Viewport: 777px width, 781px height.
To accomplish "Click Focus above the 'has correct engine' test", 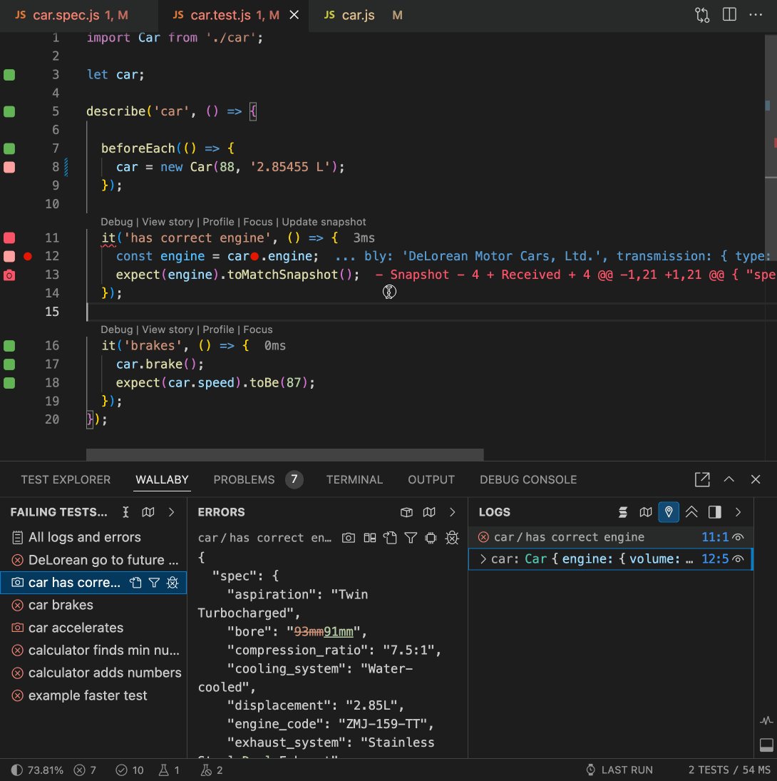I will (258, 222).
